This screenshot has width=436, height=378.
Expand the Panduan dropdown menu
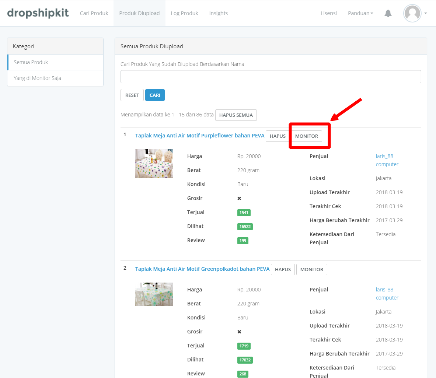coord(360,13)
